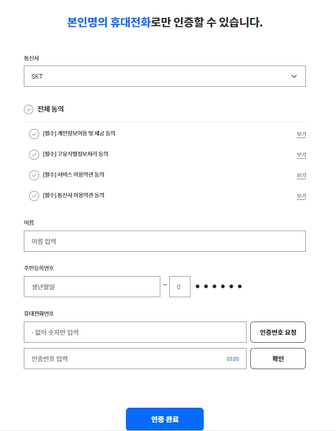The height and width of the screenshot is (431, 336).
Task: Click the 인증번호 요청 request code button
Action: point(278,332)
